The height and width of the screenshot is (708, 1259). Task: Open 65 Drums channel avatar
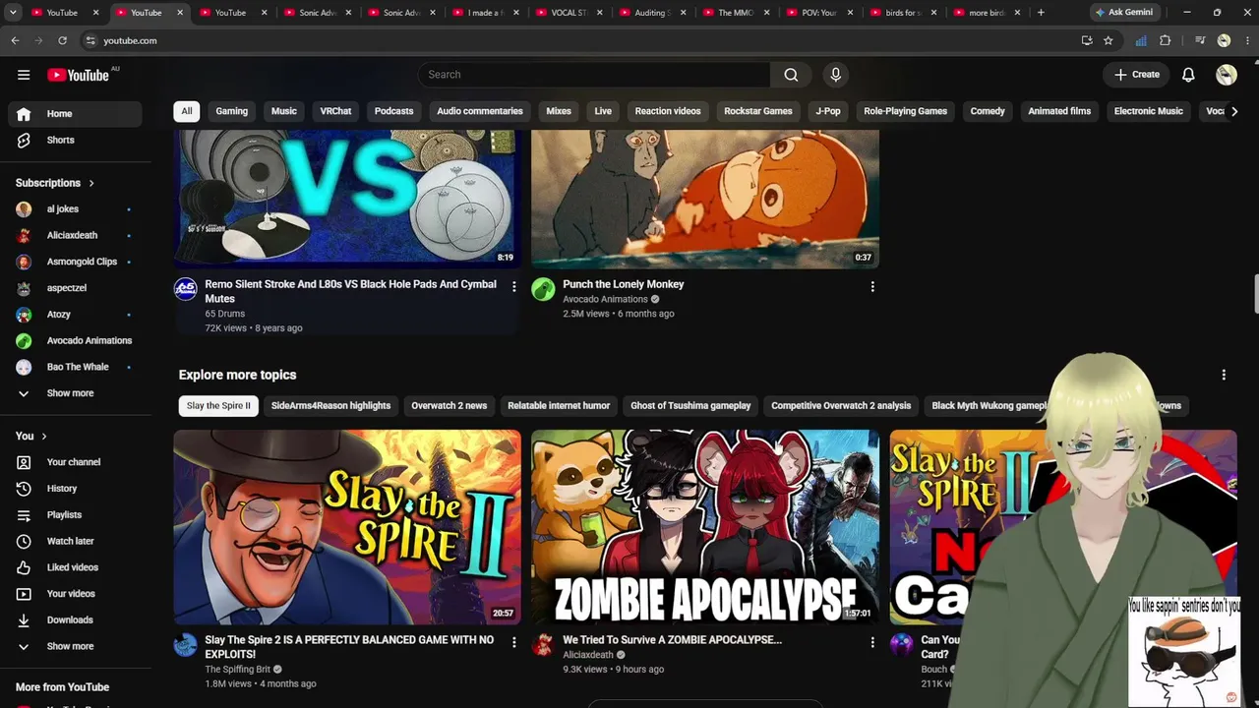pos(186,289)
